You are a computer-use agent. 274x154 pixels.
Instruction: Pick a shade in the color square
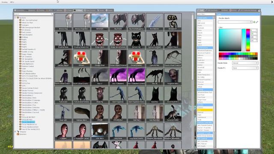pos(230,40)
